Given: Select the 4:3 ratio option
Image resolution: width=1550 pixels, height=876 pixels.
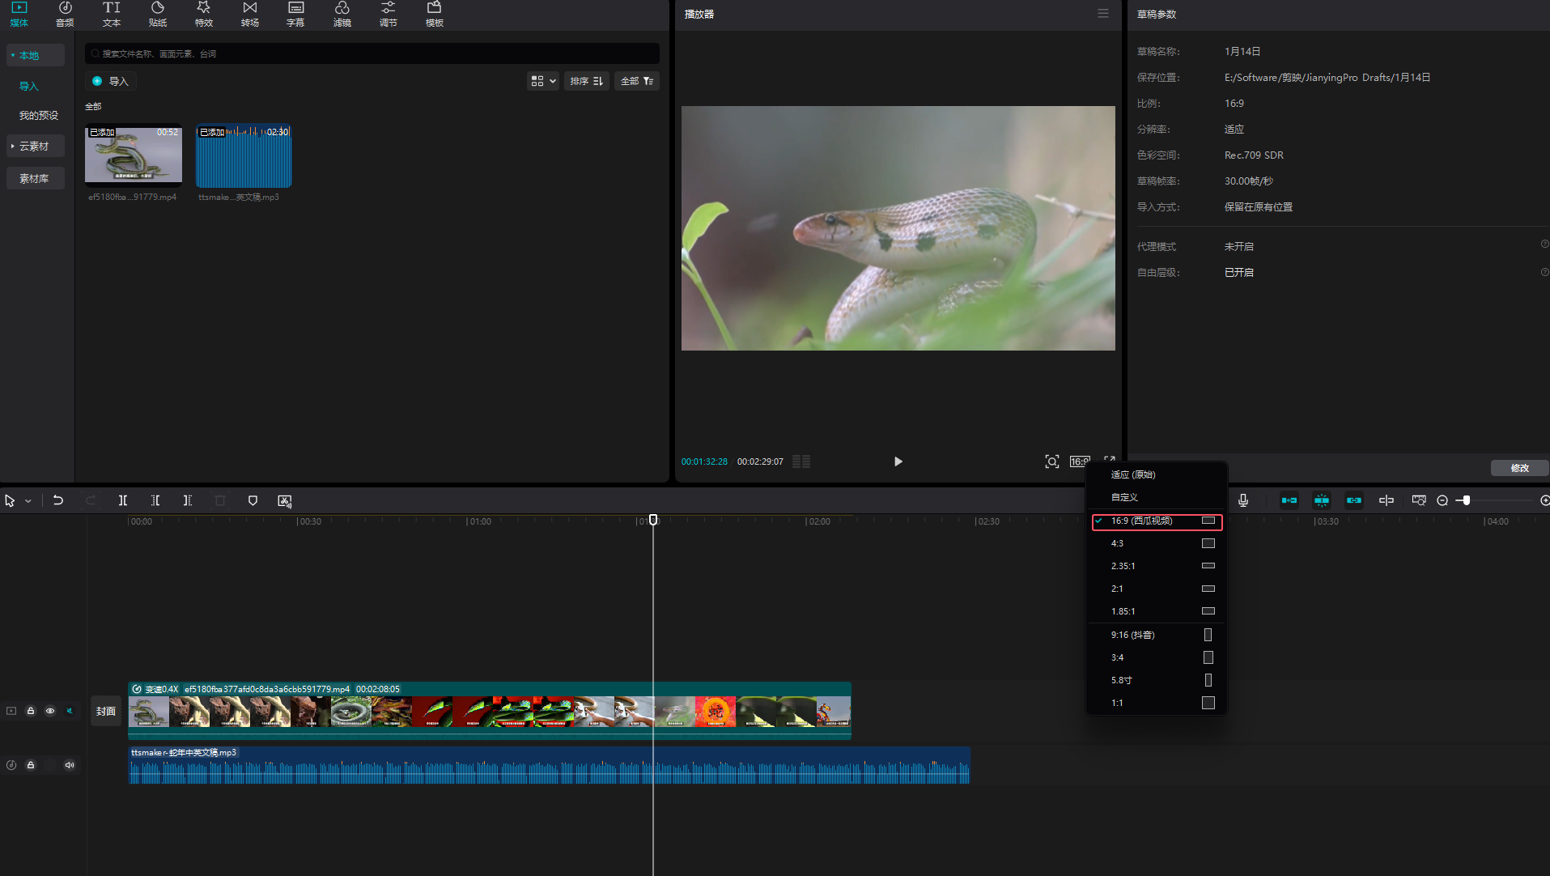Looking at the screenshot, I should [1157, 543].
